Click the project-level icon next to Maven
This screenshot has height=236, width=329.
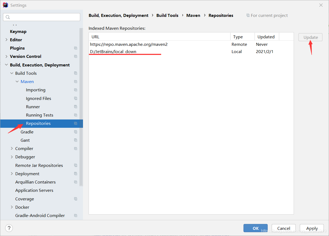pos(75,82)
